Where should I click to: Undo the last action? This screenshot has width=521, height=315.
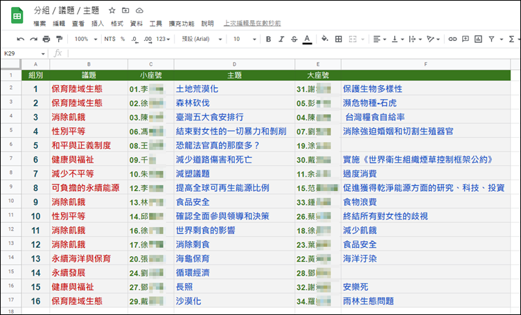tap(21, 39)
